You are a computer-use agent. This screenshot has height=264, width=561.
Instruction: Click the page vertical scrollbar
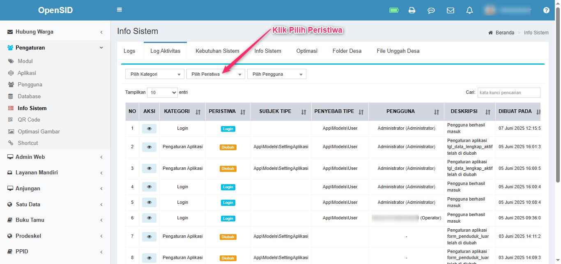(x=558, y=94)
